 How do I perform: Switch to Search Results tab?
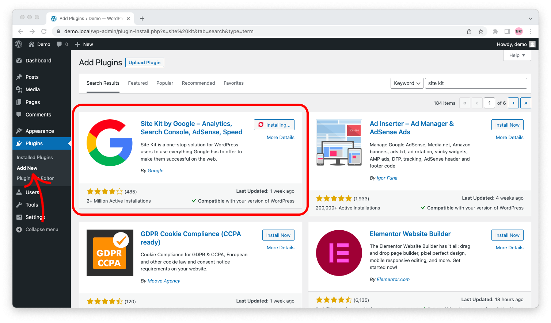[x=103, y=83]
